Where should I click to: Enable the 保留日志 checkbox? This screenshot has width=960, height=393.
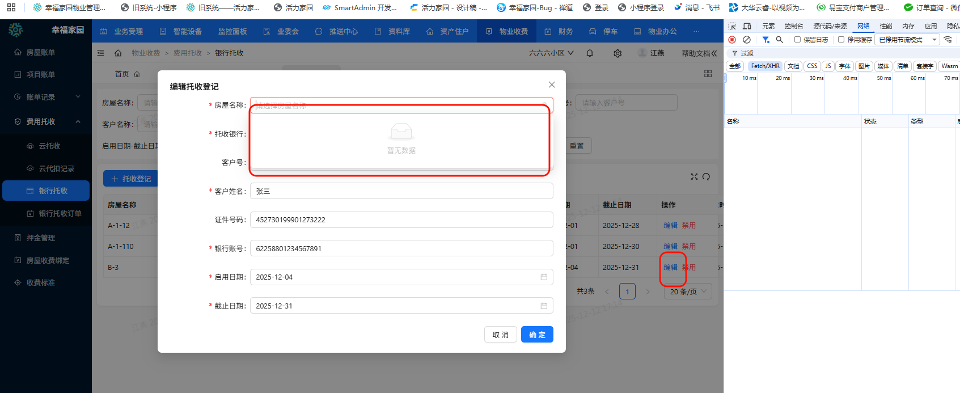coord(797,40)
